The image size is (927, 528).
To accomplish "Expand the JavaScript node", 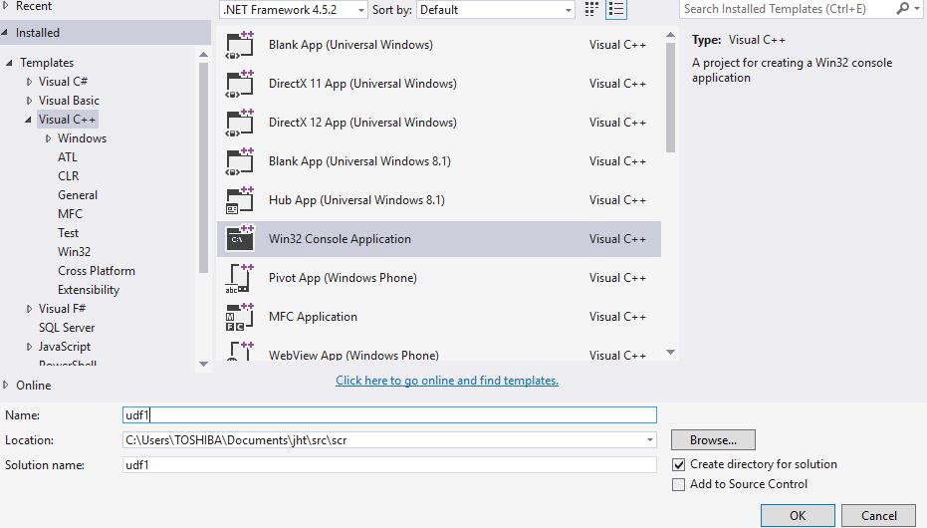I will pyautogui.click(x=29, y=347).
